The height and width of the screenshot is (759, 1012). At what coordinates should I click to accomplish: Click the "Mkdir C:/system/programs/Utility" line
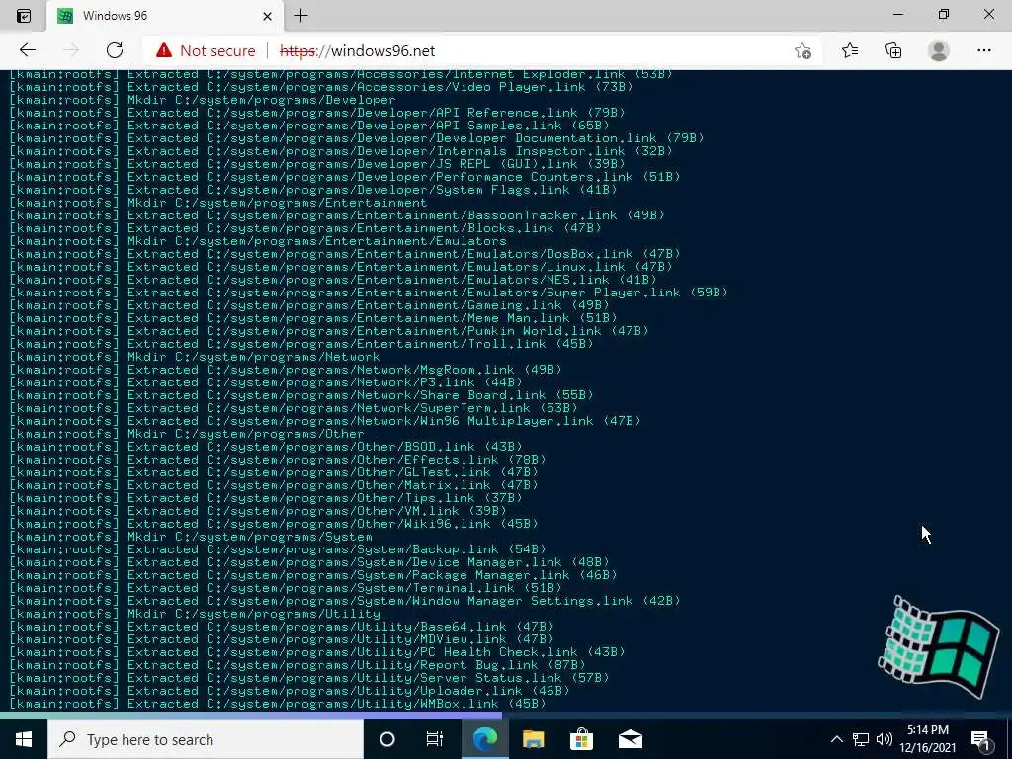tap(195, 614)
